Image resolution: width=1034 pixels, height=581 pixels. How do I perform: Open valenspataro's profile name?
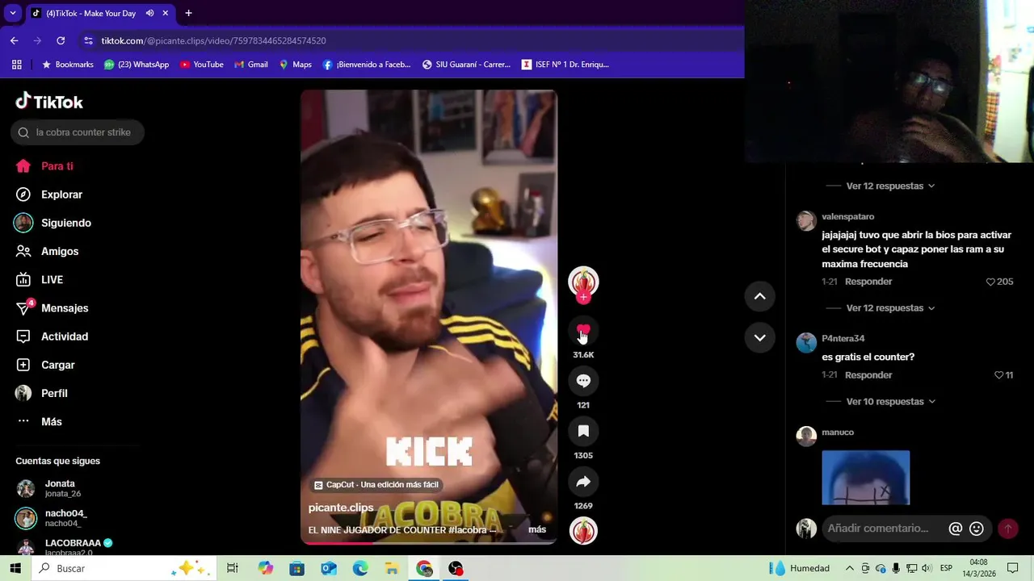847,216
